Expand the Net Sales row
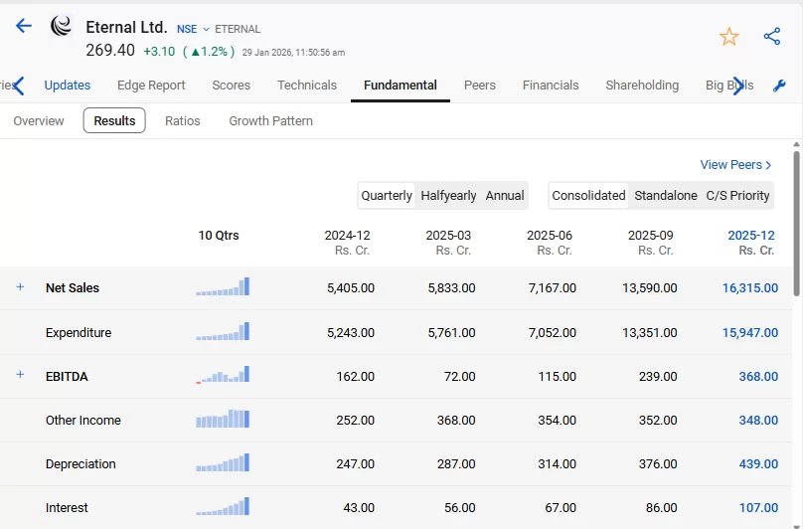Viewport: 803px width, 529px height. 20,287
